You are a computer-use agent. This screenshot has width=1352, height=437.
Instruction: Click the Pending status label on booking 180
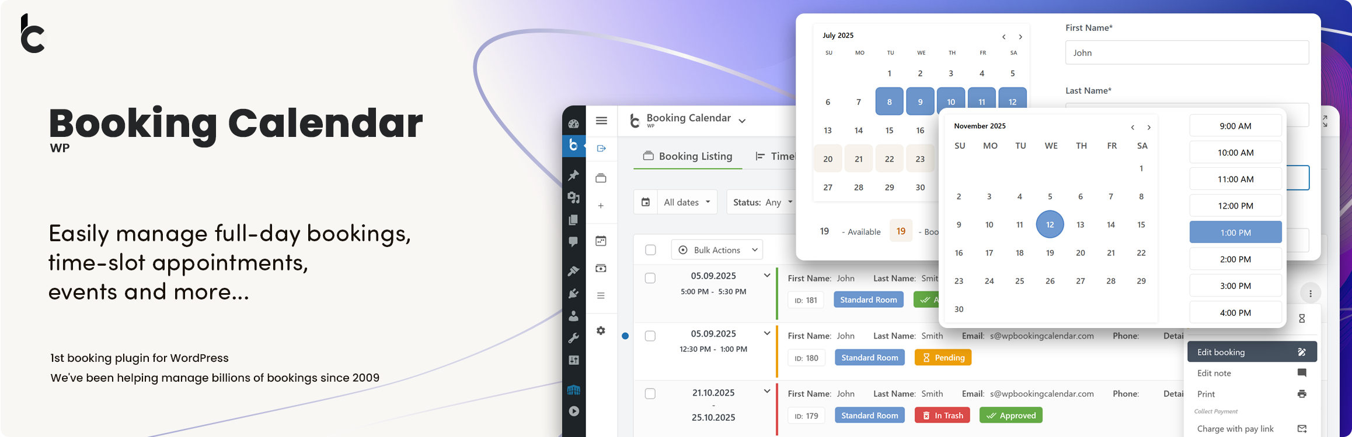click(943, 358)
